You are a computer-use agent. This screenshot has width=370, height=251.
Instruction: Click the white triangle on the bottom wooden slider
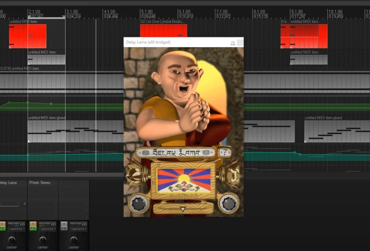pyautogui.click(x=183, y=209)
